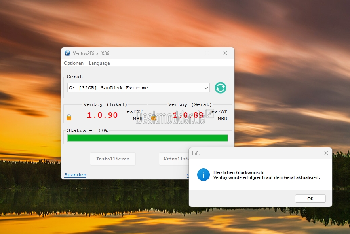Click the Installieren button
This screenshot has height=234, width=350.
113,159
